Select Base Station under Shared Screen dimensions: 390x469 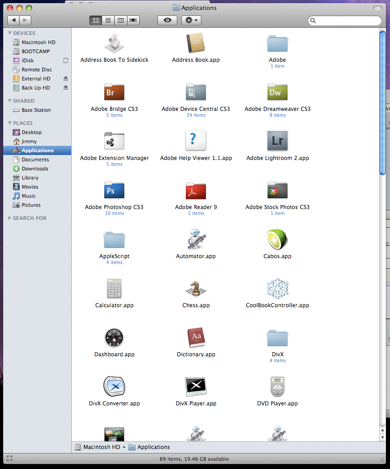(x=37, y=110)
